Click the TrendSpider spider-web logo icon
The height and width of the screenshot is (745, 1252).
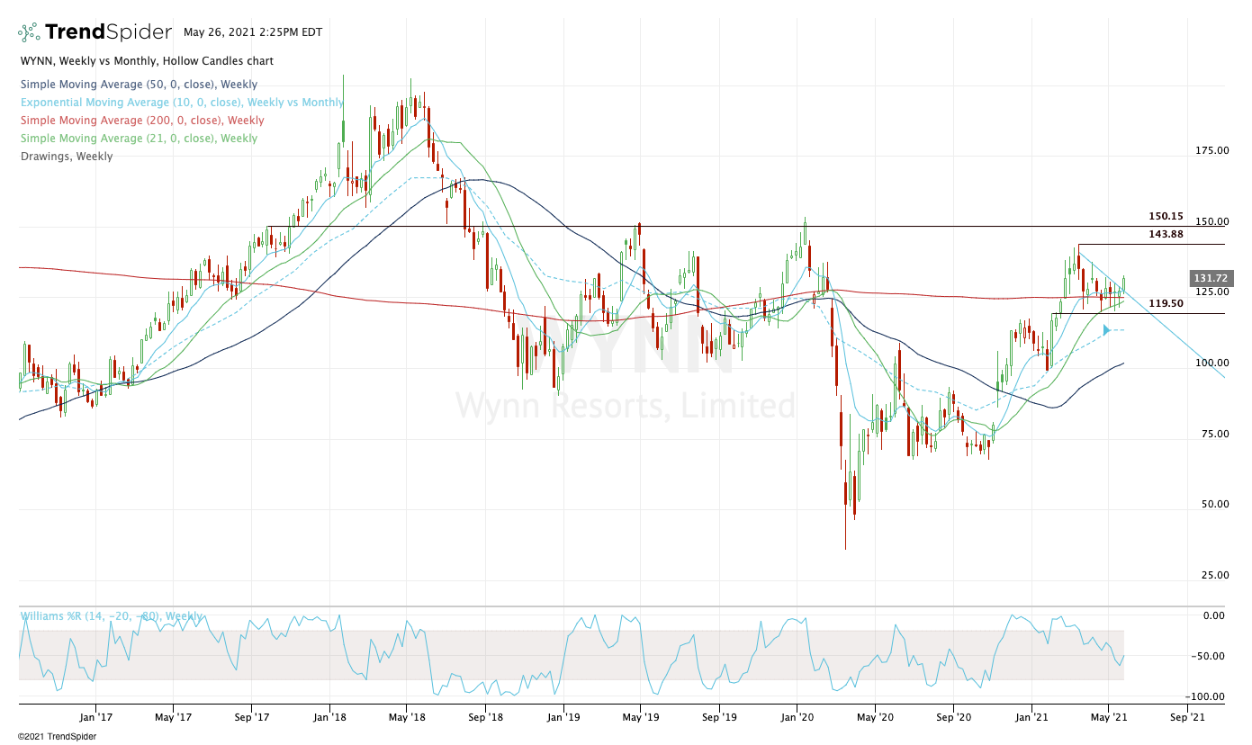pos(30,32)
